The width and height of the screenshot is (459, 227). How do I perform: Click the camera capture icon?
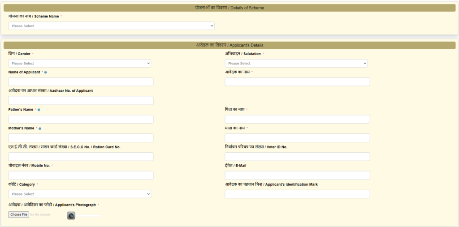[71, 216]
